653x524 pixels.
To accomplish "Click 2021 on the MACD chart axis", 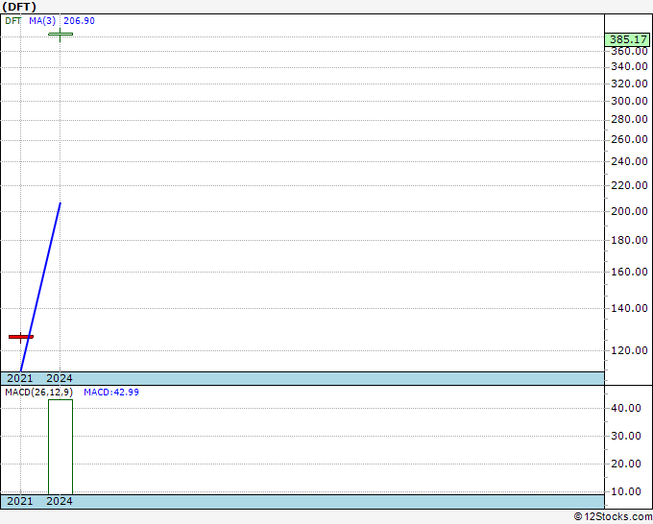I will coord(20,501).
